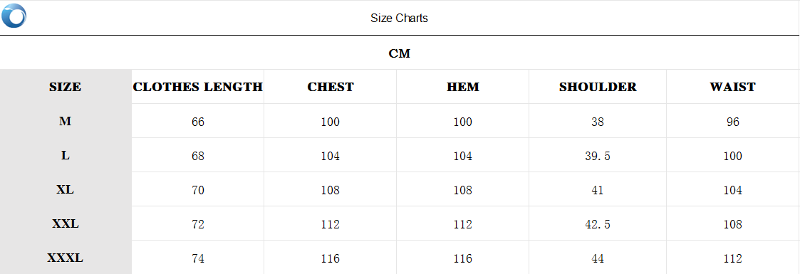Click the XXL size row label

coord(66,223)
